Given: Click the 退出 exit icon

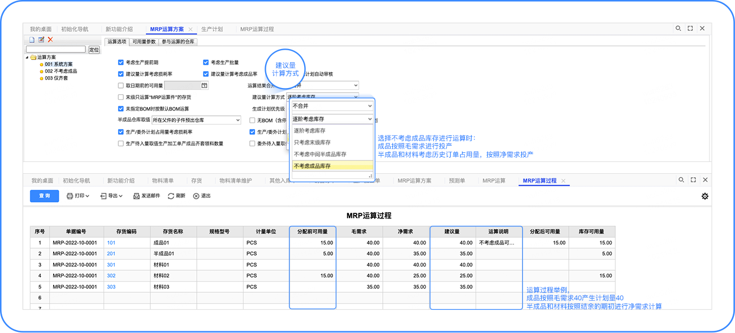Looking at the screenshot, I should click(196, 196).
